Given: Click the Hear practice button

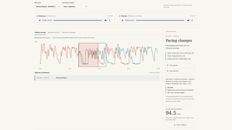Looking at the screenshot, I should (180, 65).
